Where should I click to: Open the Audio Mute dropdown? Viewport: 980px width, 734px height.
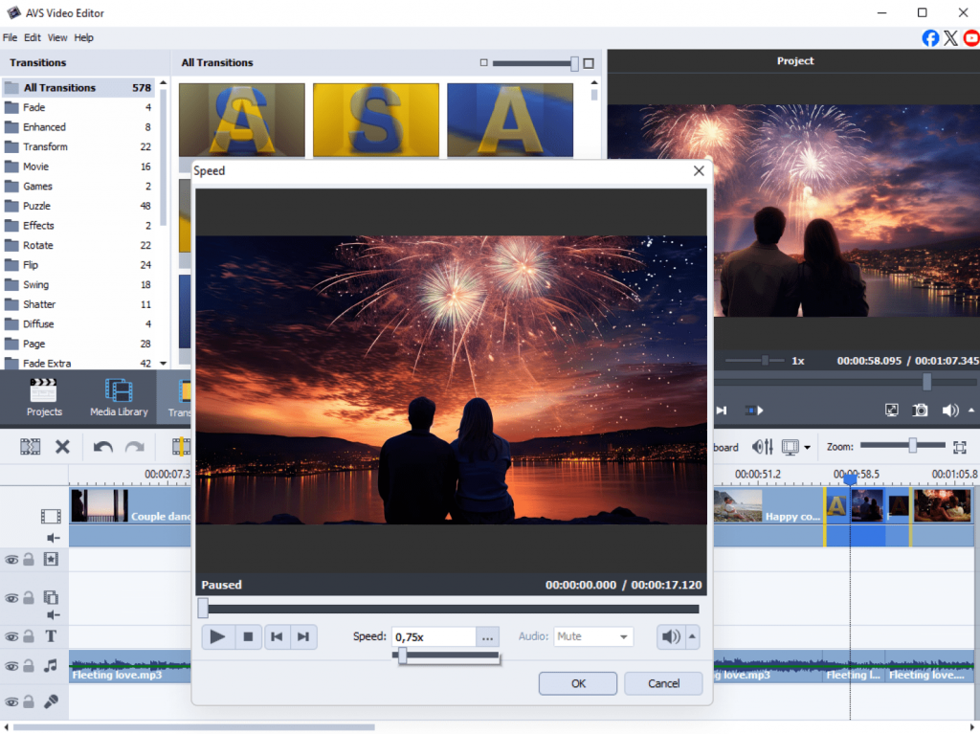[593, 636]
